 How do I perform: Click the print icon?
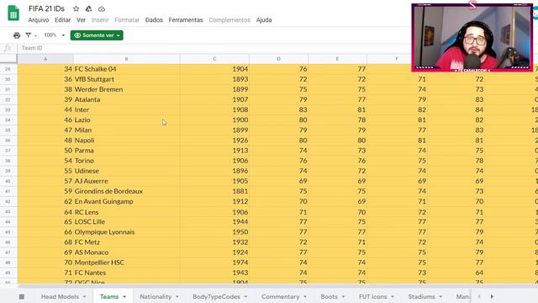pyautogui.click(x=17, y=35)
